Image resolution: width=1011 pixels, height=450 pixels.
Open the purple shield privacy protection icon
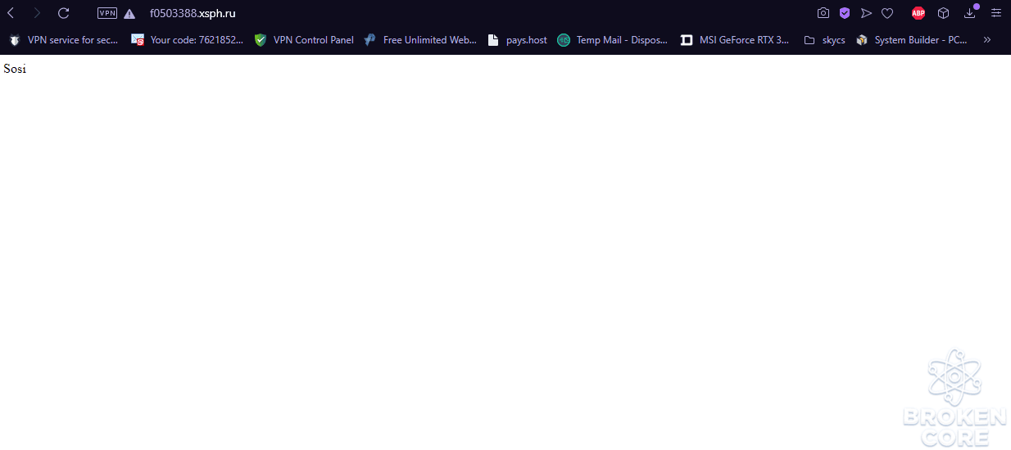click(845, 13)
